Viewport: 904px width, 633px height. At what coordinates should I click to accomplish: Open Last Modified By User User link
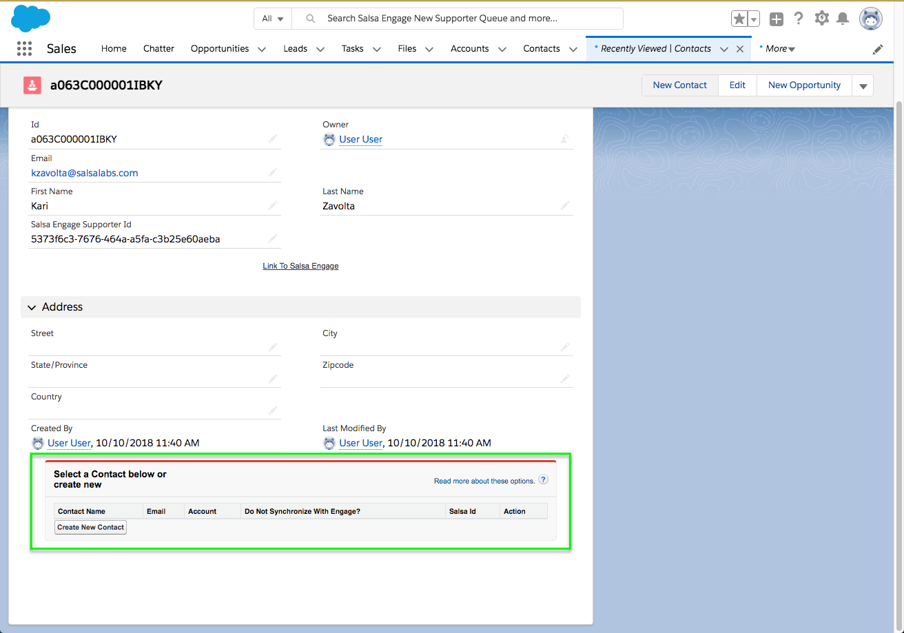tap(361, 443)
